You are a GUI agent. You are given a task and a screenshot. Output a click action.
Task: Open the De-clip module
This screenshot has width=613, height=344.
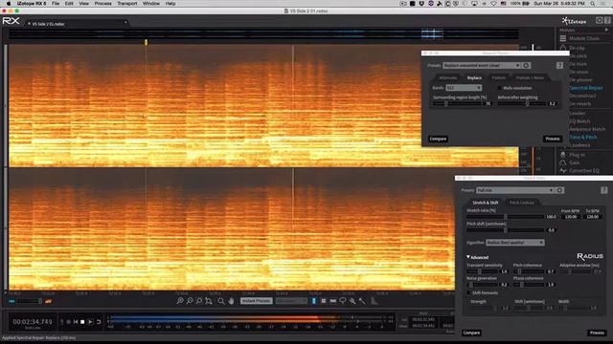tap(577, 48)
